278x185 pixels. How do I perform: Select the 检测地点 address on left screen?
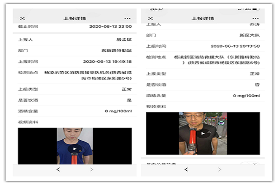pos(88,75)
